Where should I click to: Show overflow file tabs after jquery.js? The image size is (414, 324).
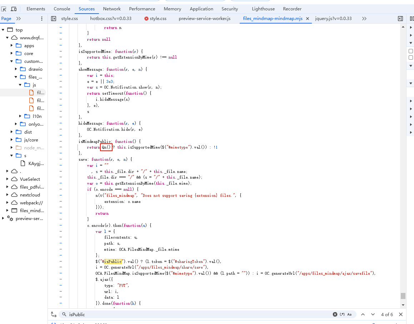click(364, 19)
